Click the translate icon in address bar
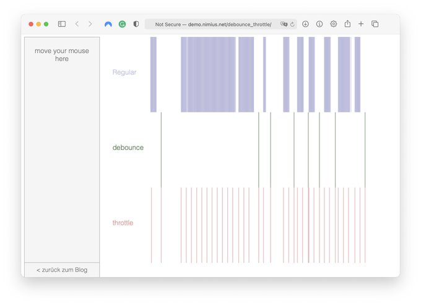 [284, 24]
